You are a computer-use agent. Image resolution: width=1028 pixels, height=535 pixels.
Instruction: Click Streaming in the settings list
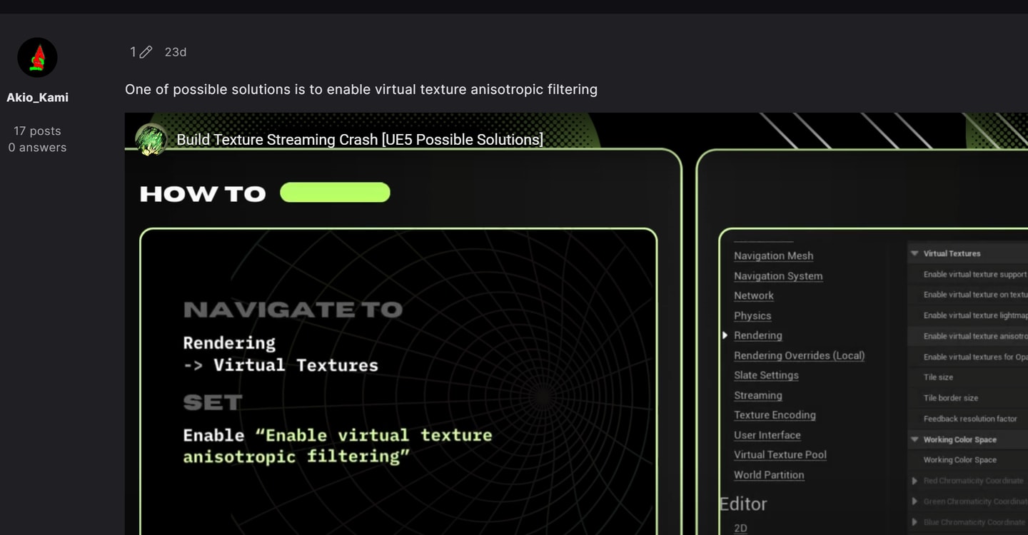click(757, 395)
